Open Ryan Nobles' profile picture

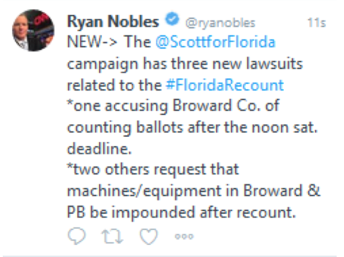click(x=33, y=30)
